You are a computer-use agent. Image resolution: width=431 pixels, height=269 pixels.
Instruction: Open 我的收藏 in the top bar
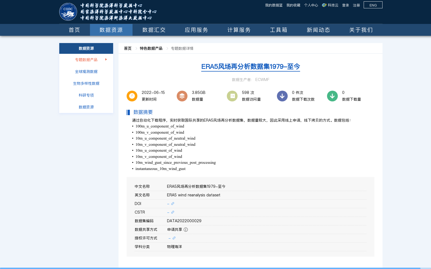click(x=293, y=5)
